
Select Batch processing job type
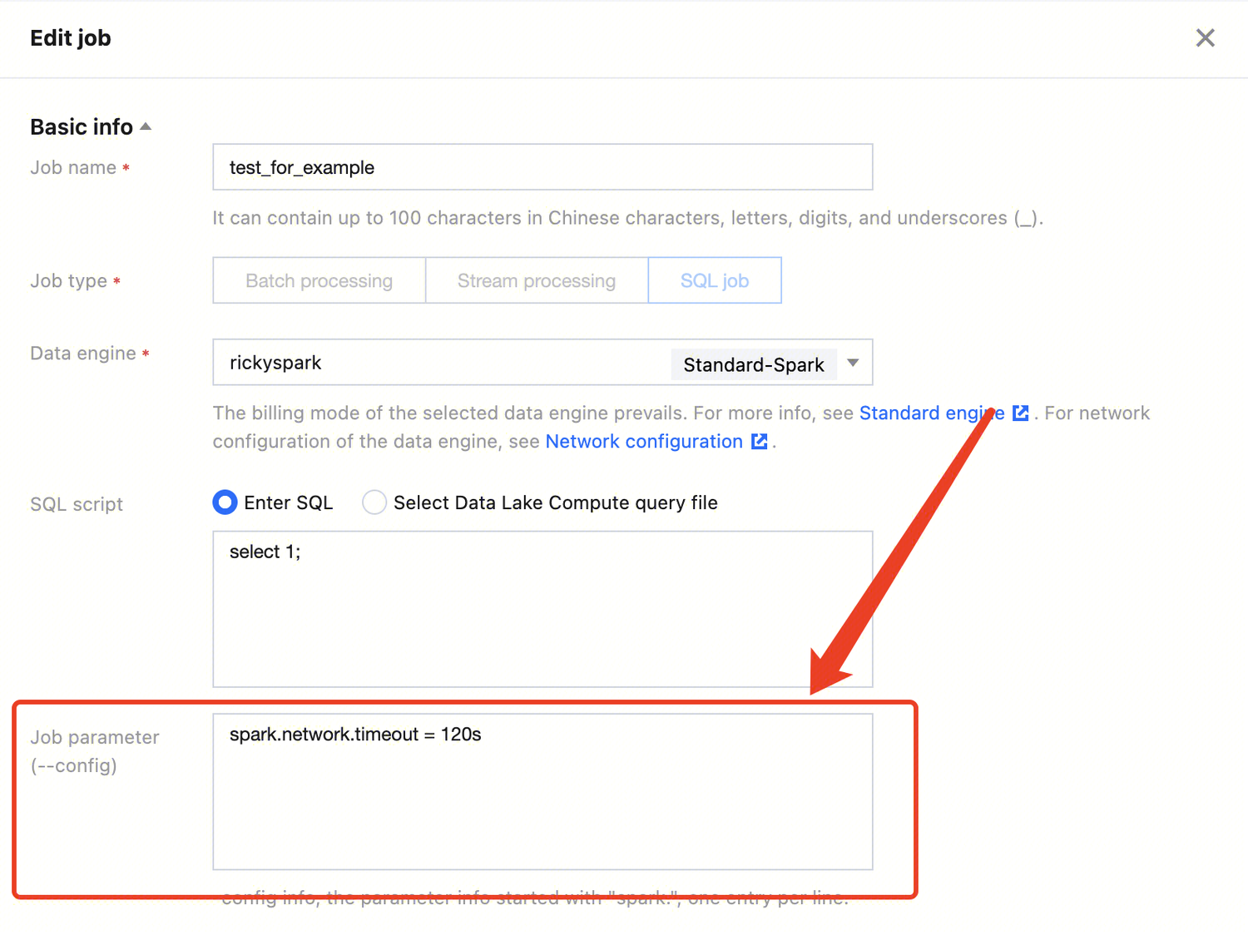click(x=319, y=280)
